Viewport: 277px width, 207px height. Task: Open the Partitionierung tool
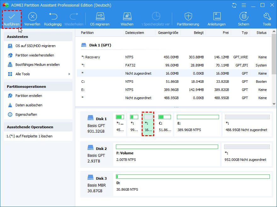pyautogui.click(x=188, y=19)
